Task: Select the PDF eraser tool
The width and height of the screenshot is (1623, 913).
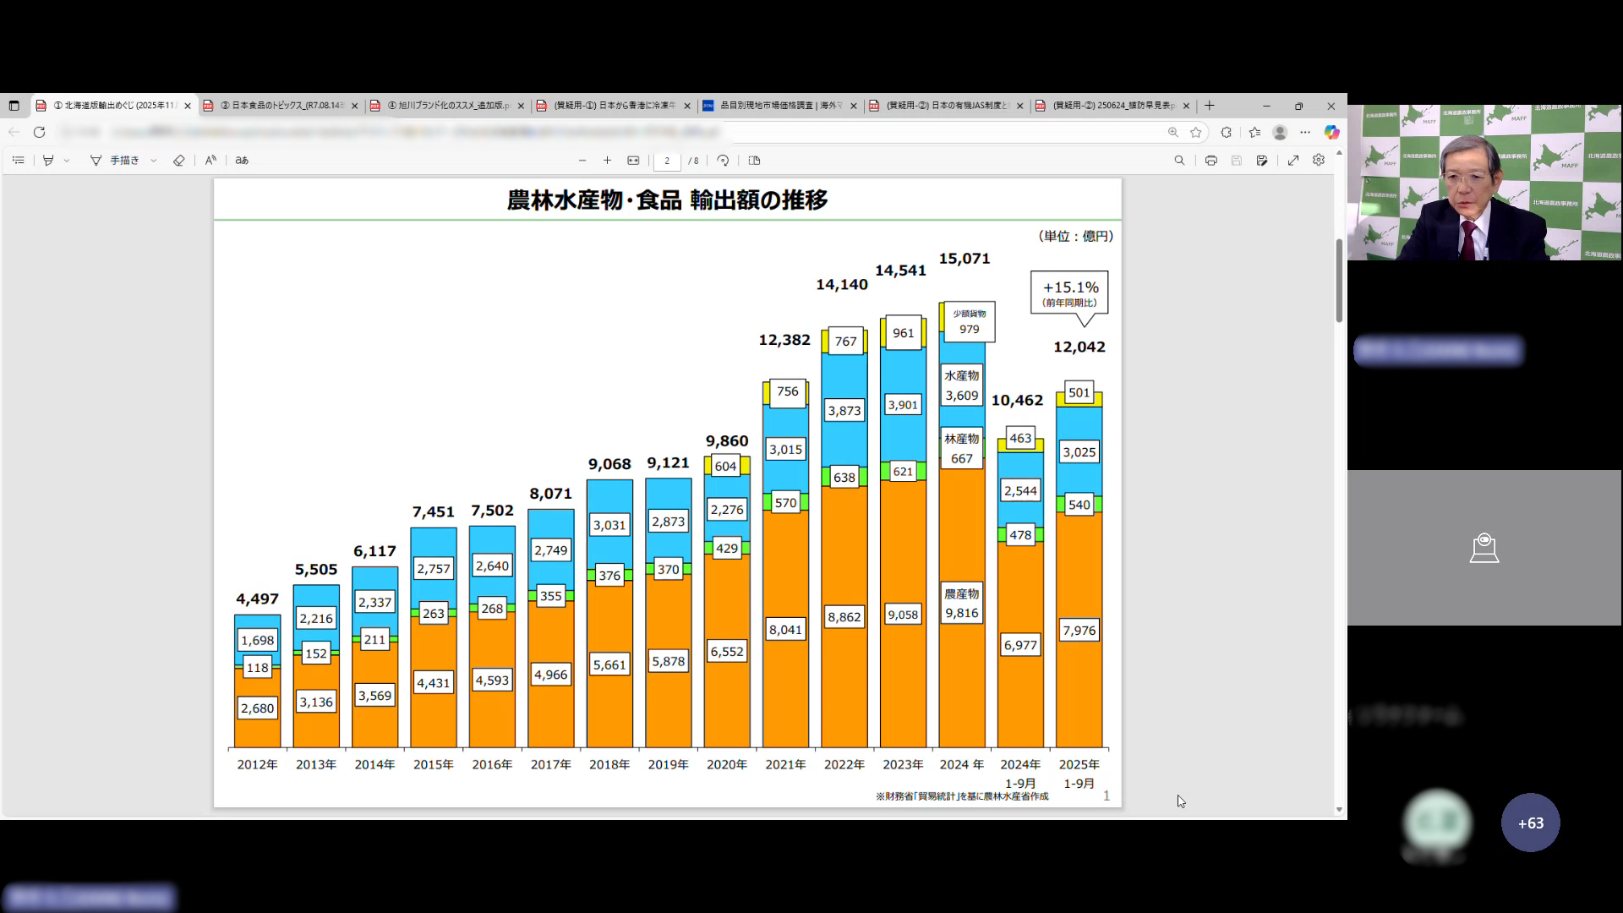Action: [x=178, y=161]
